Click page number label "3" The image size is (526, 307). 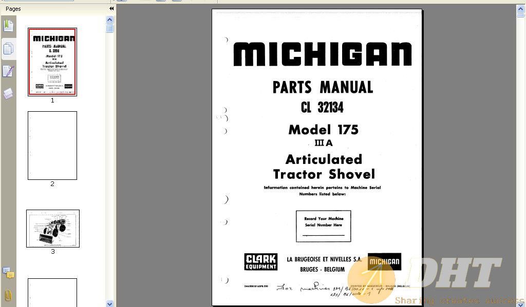pyautogui.click(x=53, y=252)
